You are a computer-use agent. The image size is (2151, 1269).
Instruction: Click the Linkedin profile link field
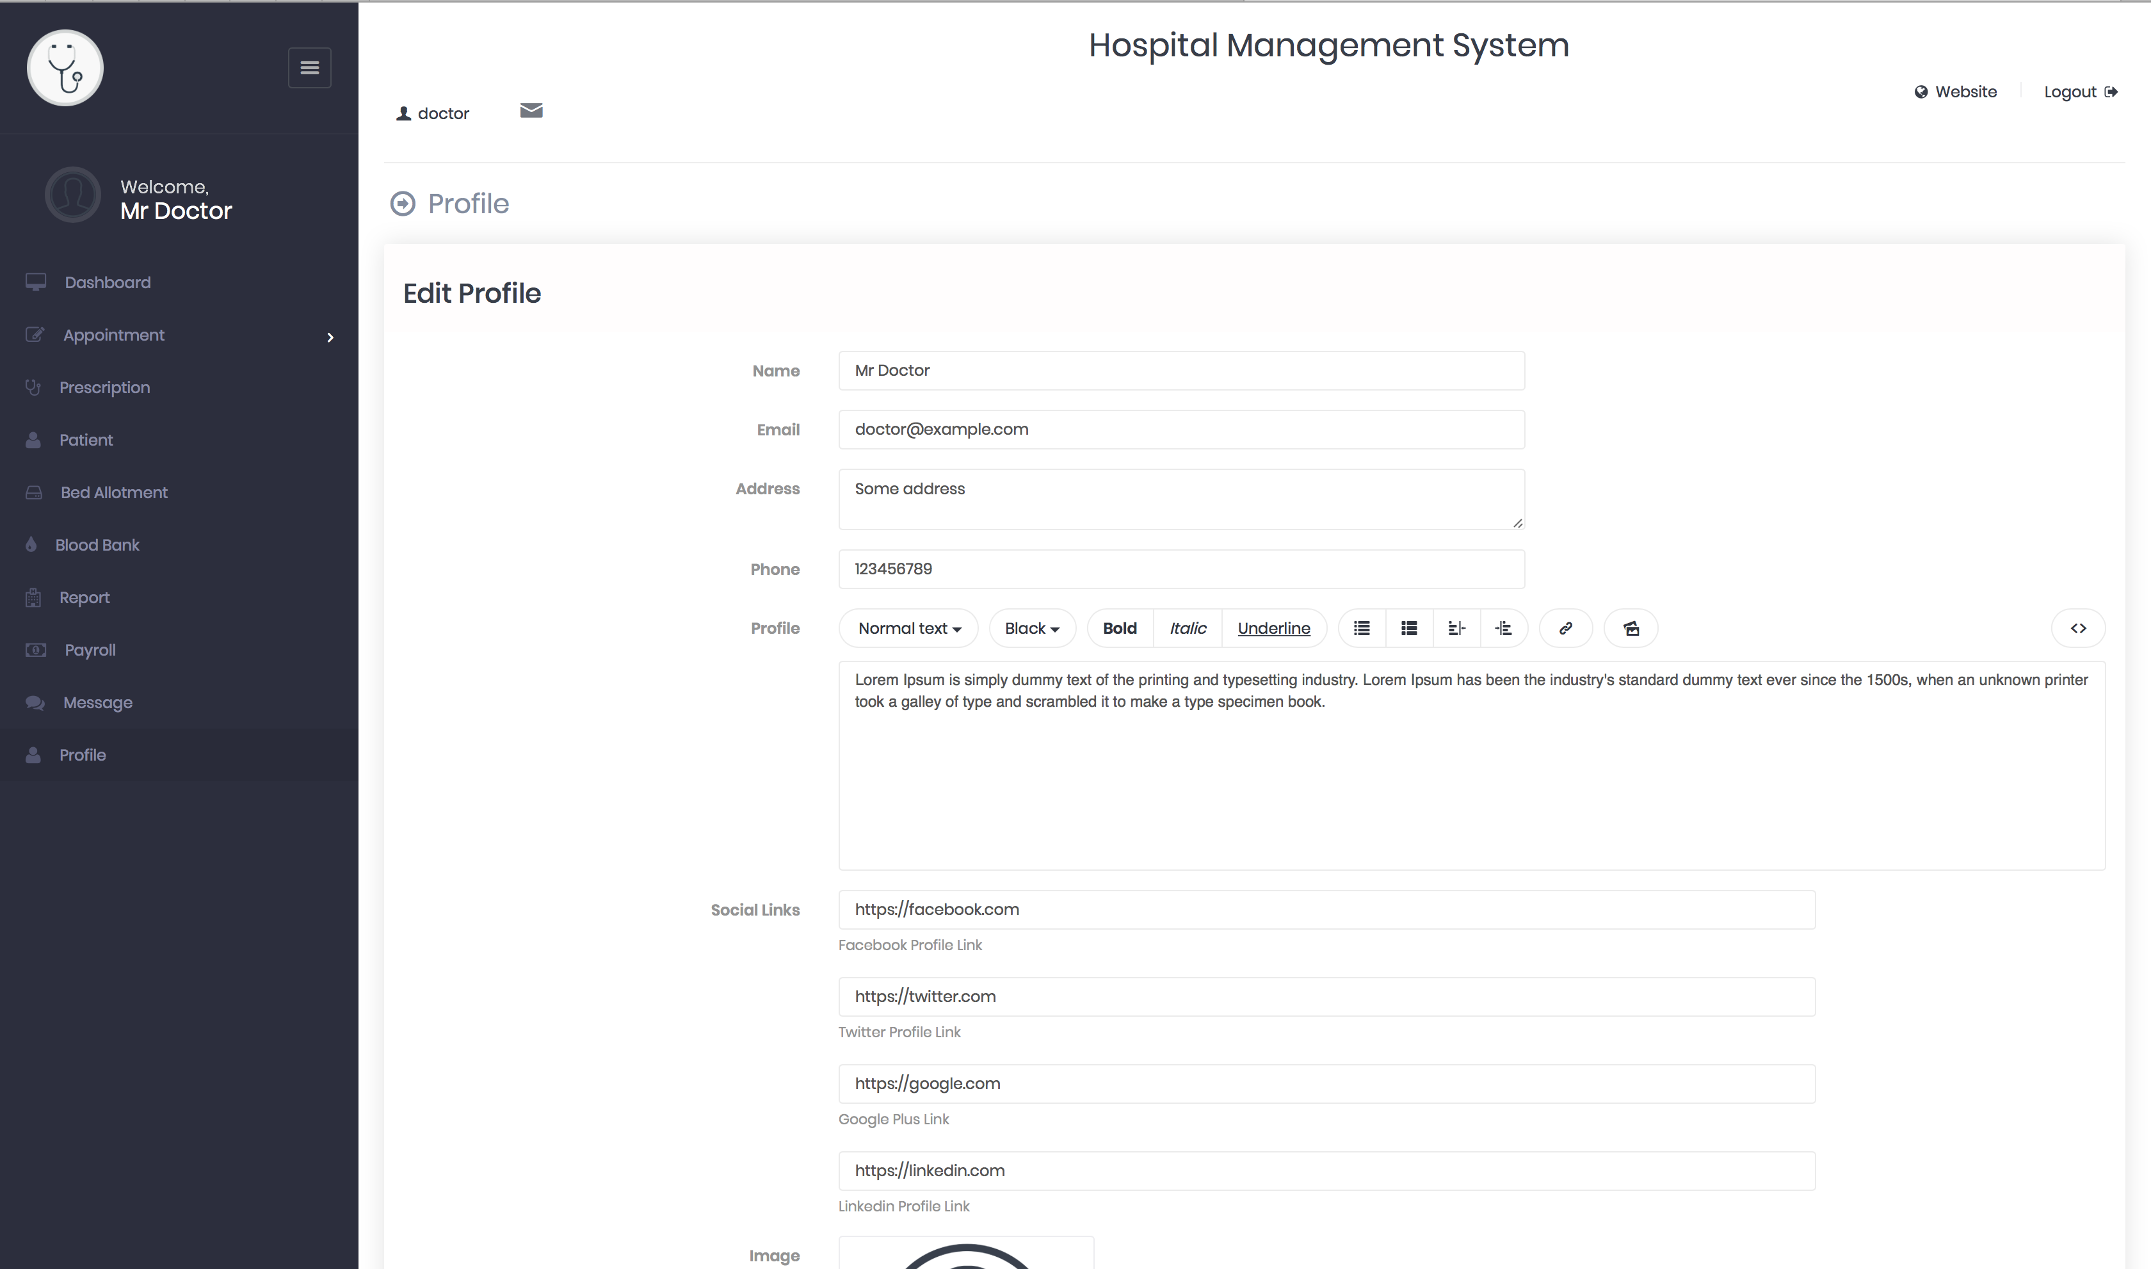tap(1327, 1172)
